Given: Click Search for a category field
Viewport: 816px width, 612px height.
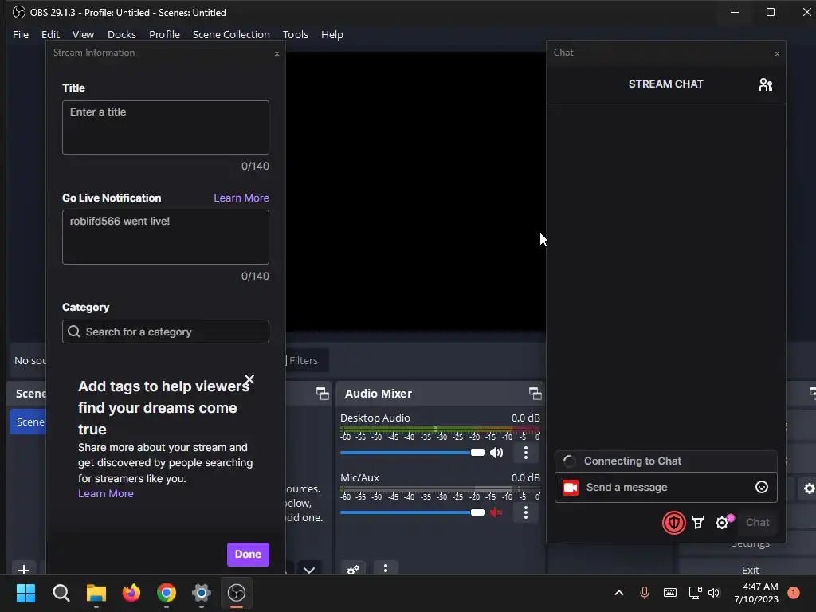Looking at the screenshot, I should pyautogui.click(x=166, y=331).
